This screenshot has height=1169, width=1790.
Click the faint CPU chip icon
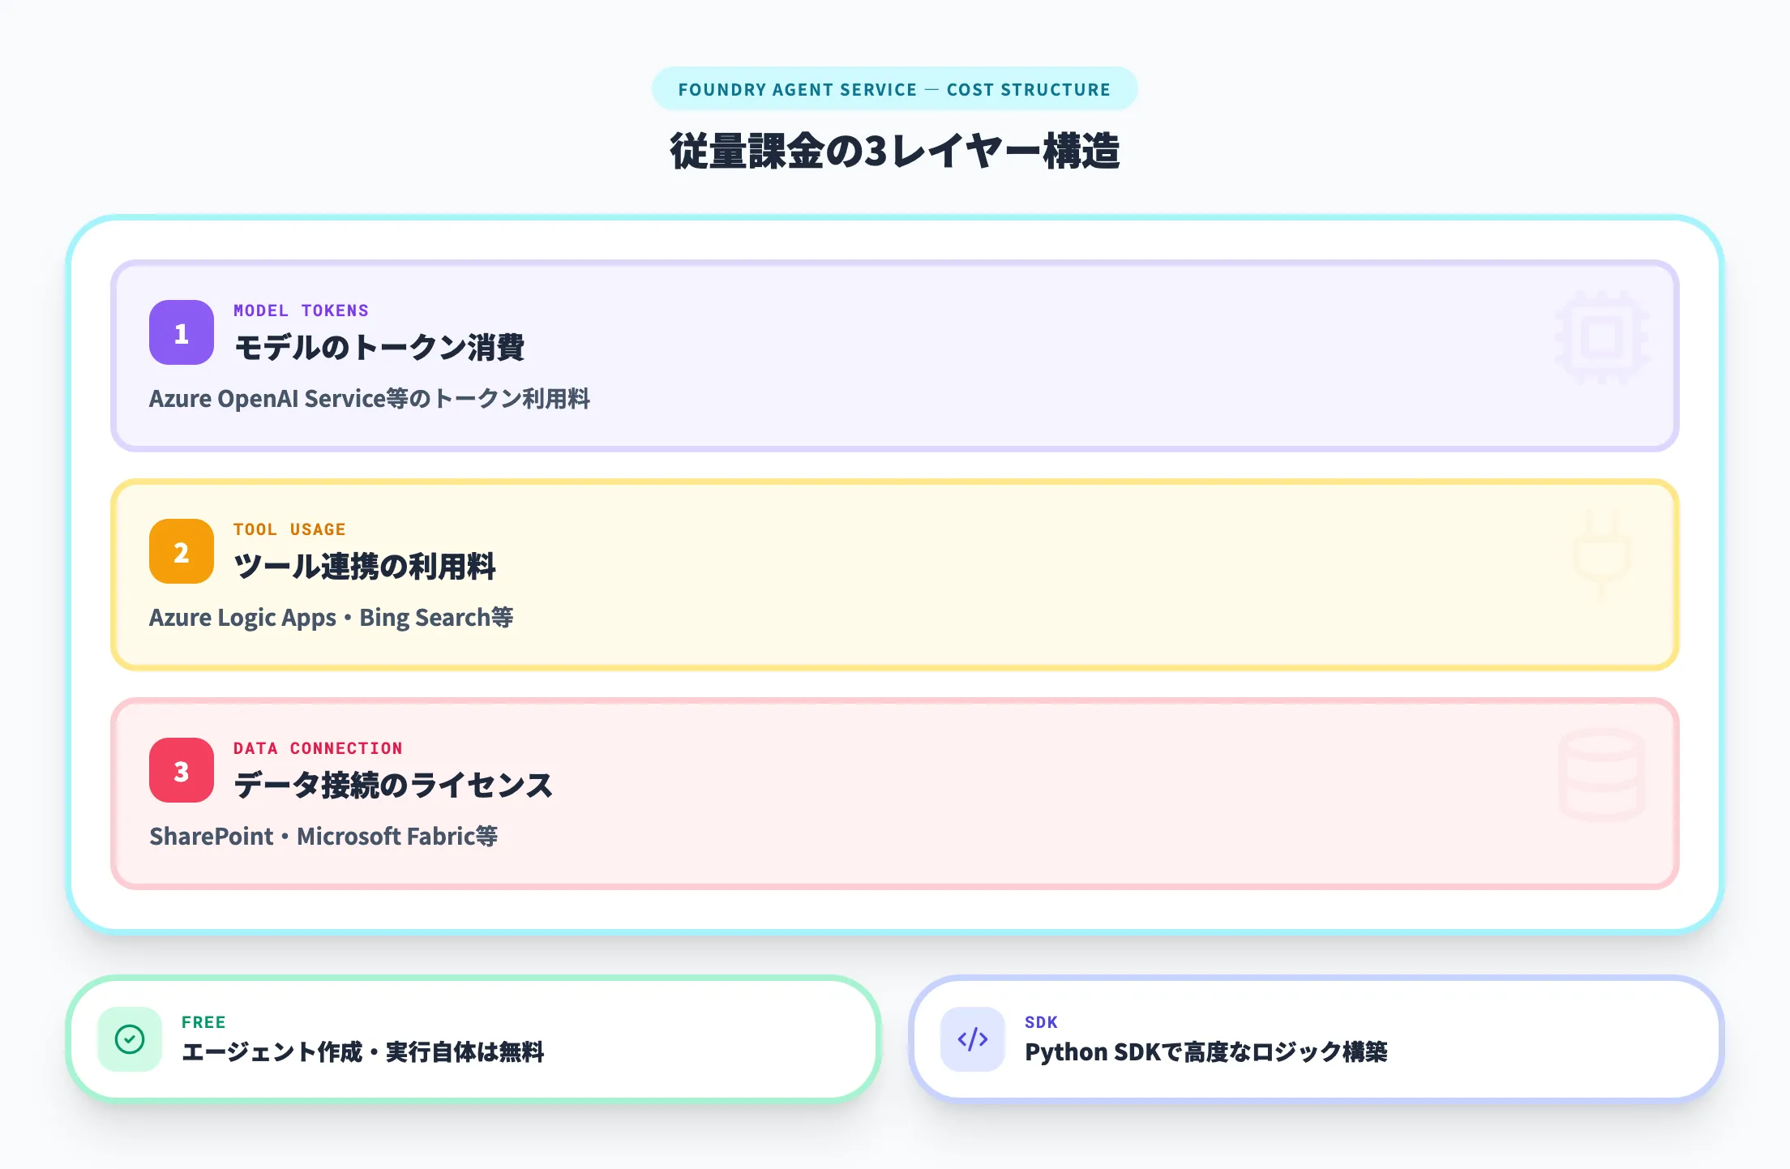[1601, 337]
